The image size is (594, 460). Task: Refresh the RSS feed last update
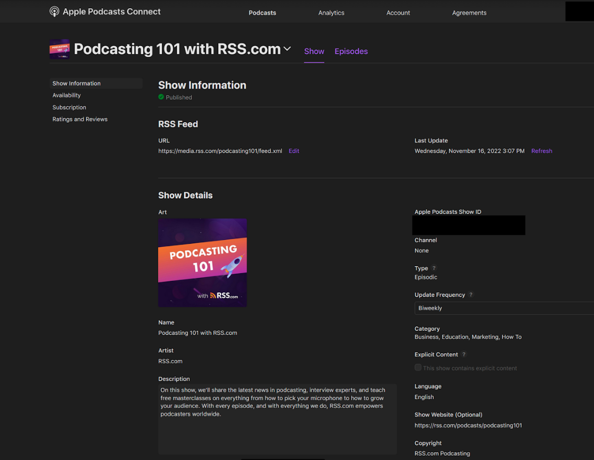pyautogui.click(x=541, y=151)
